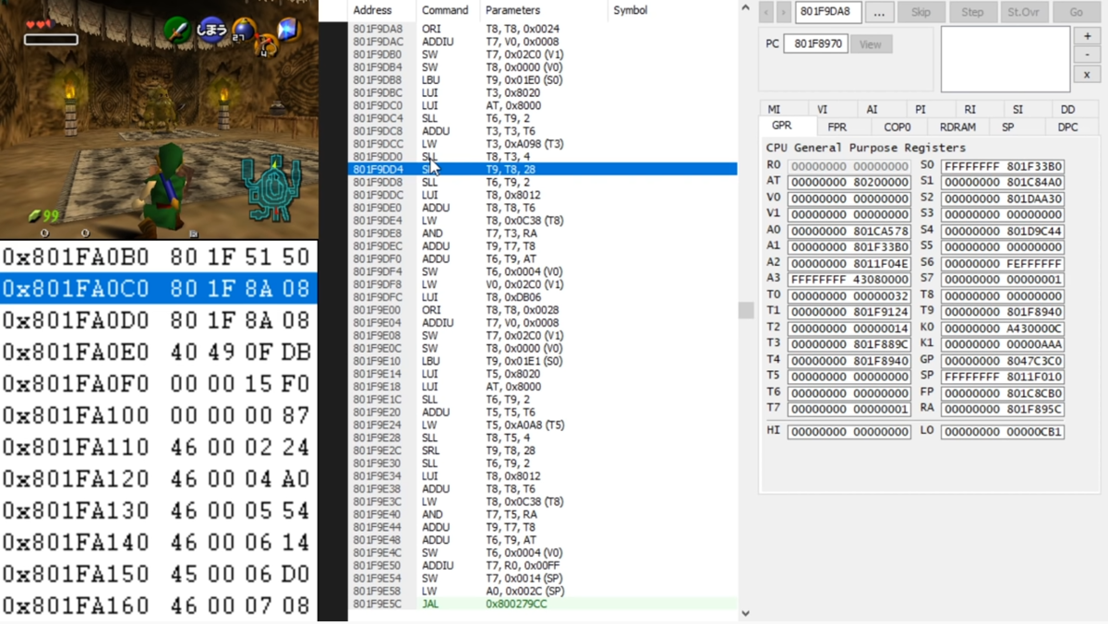Select disassembly row 801F9DFC LUI T8, 0xDB06
The height and width of the screenshot is (624, 1108).
click(543, 297)
